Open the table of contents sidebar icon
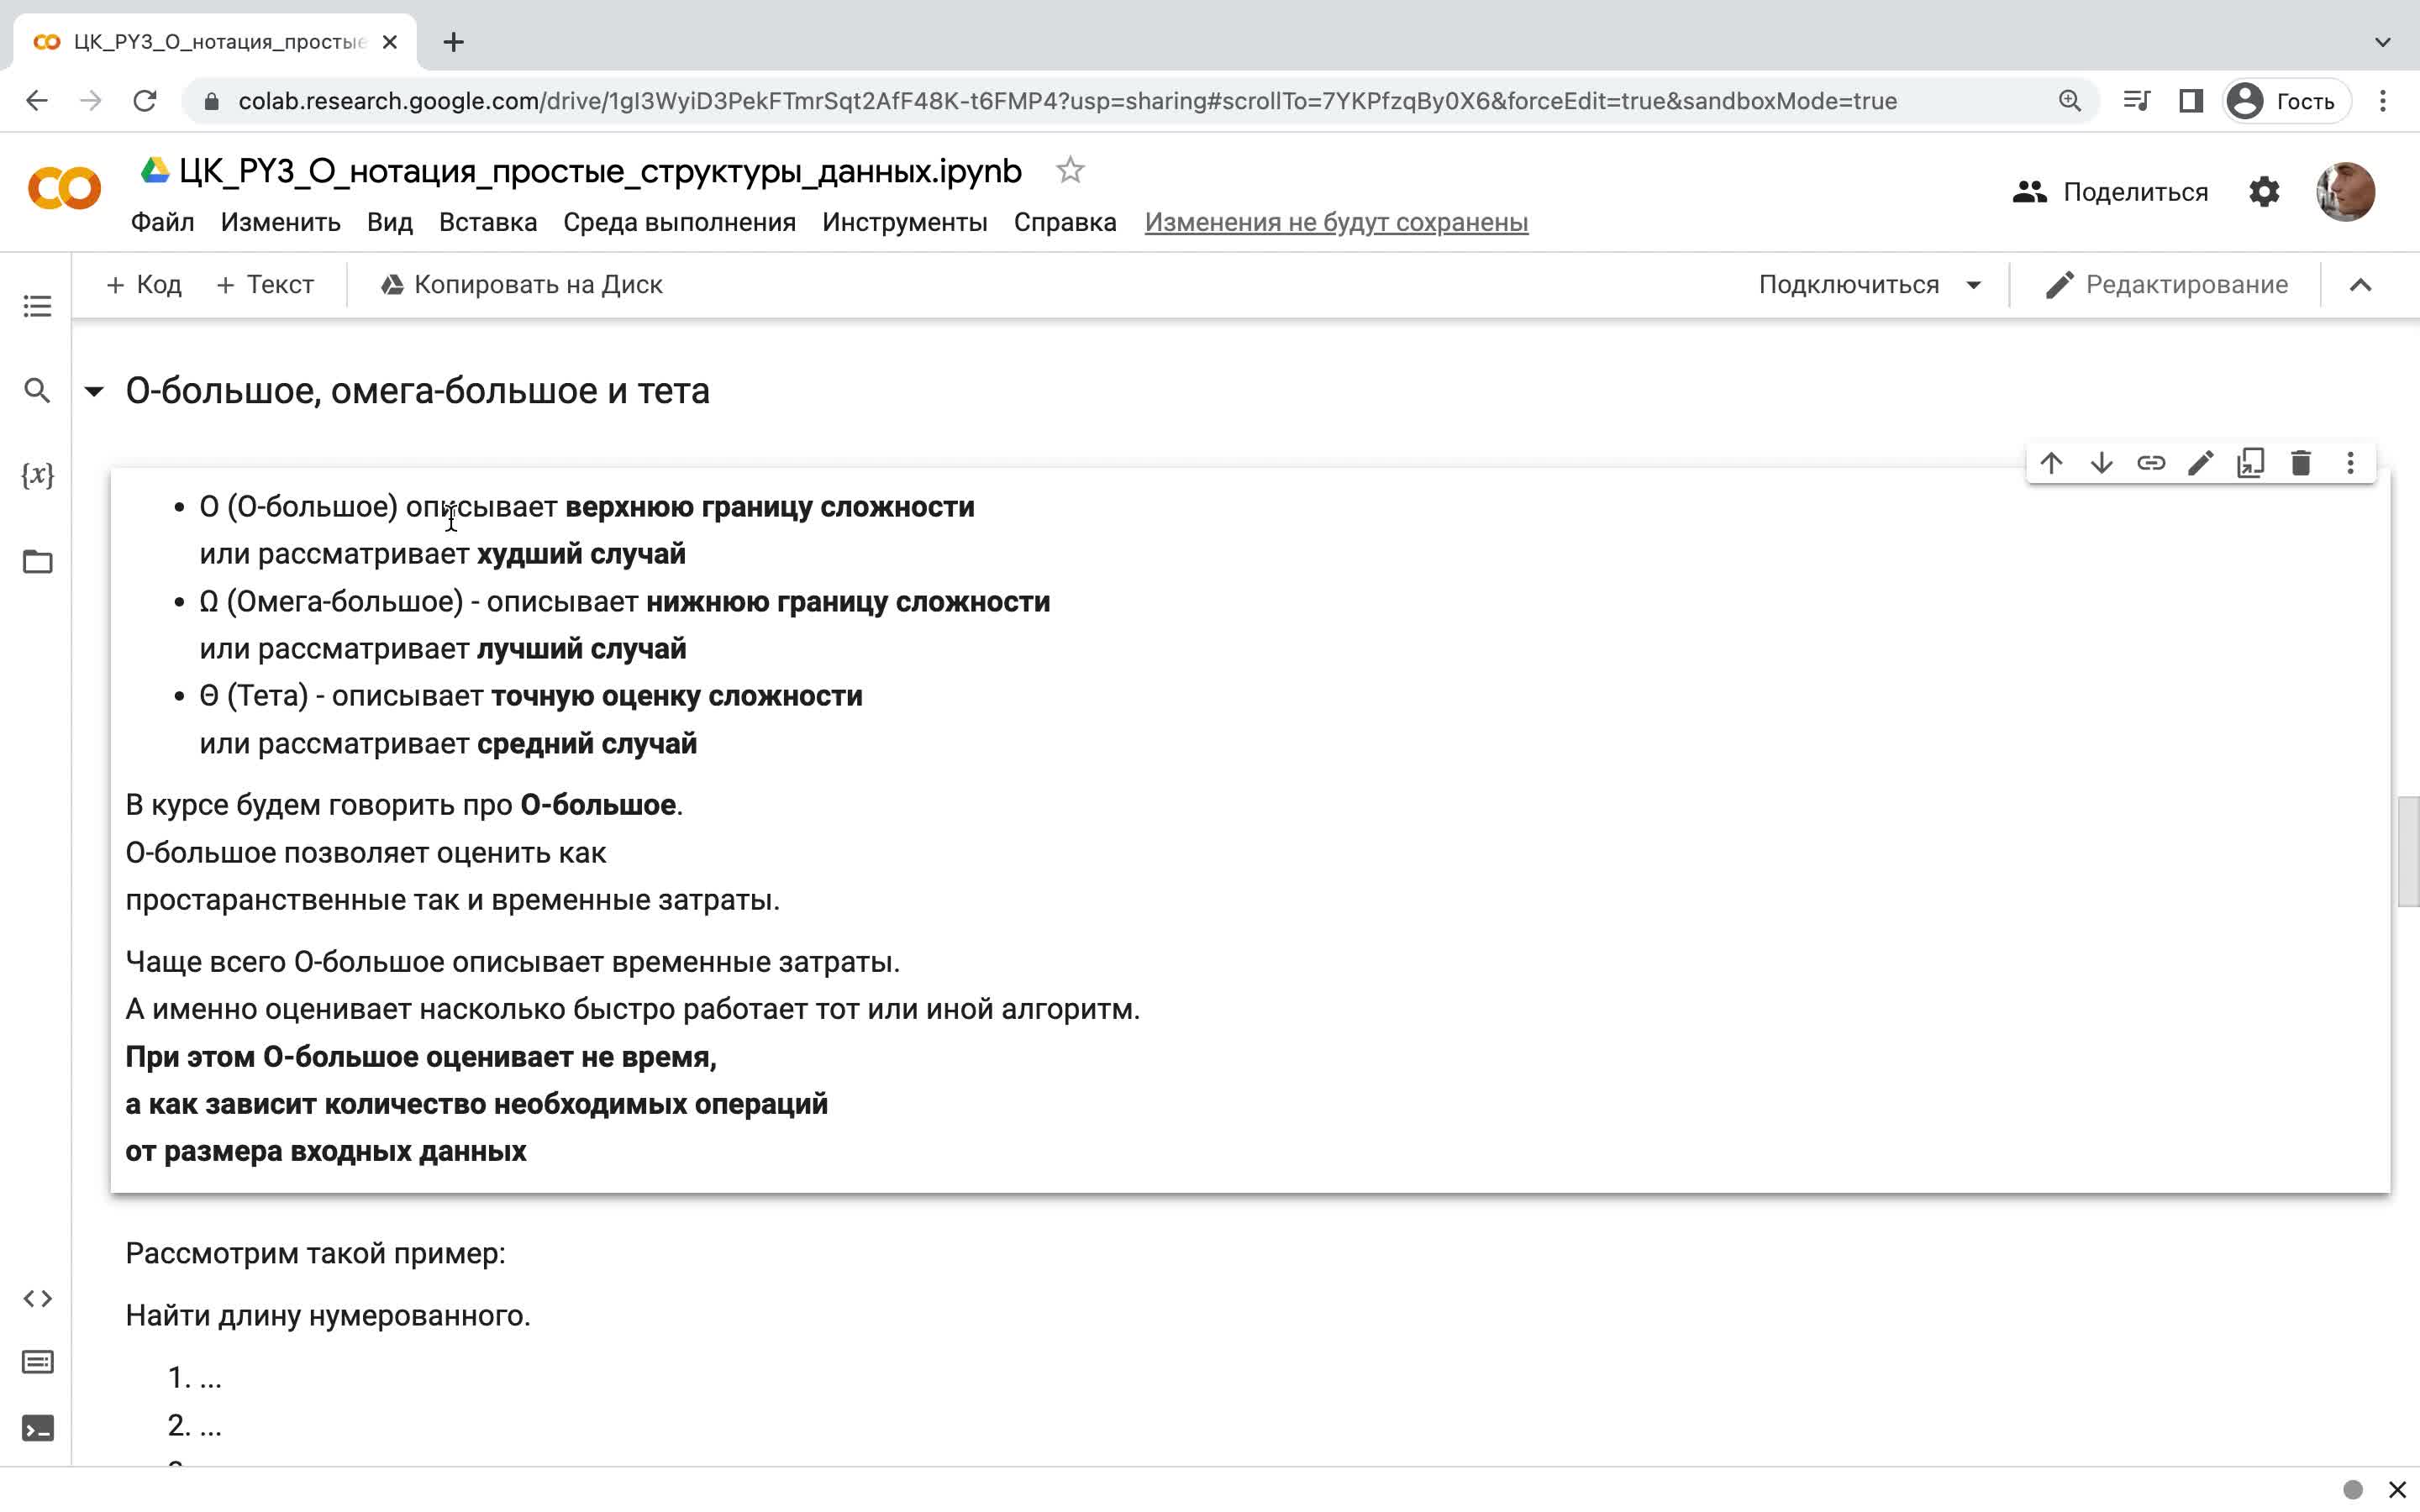 tap(37, 306)
